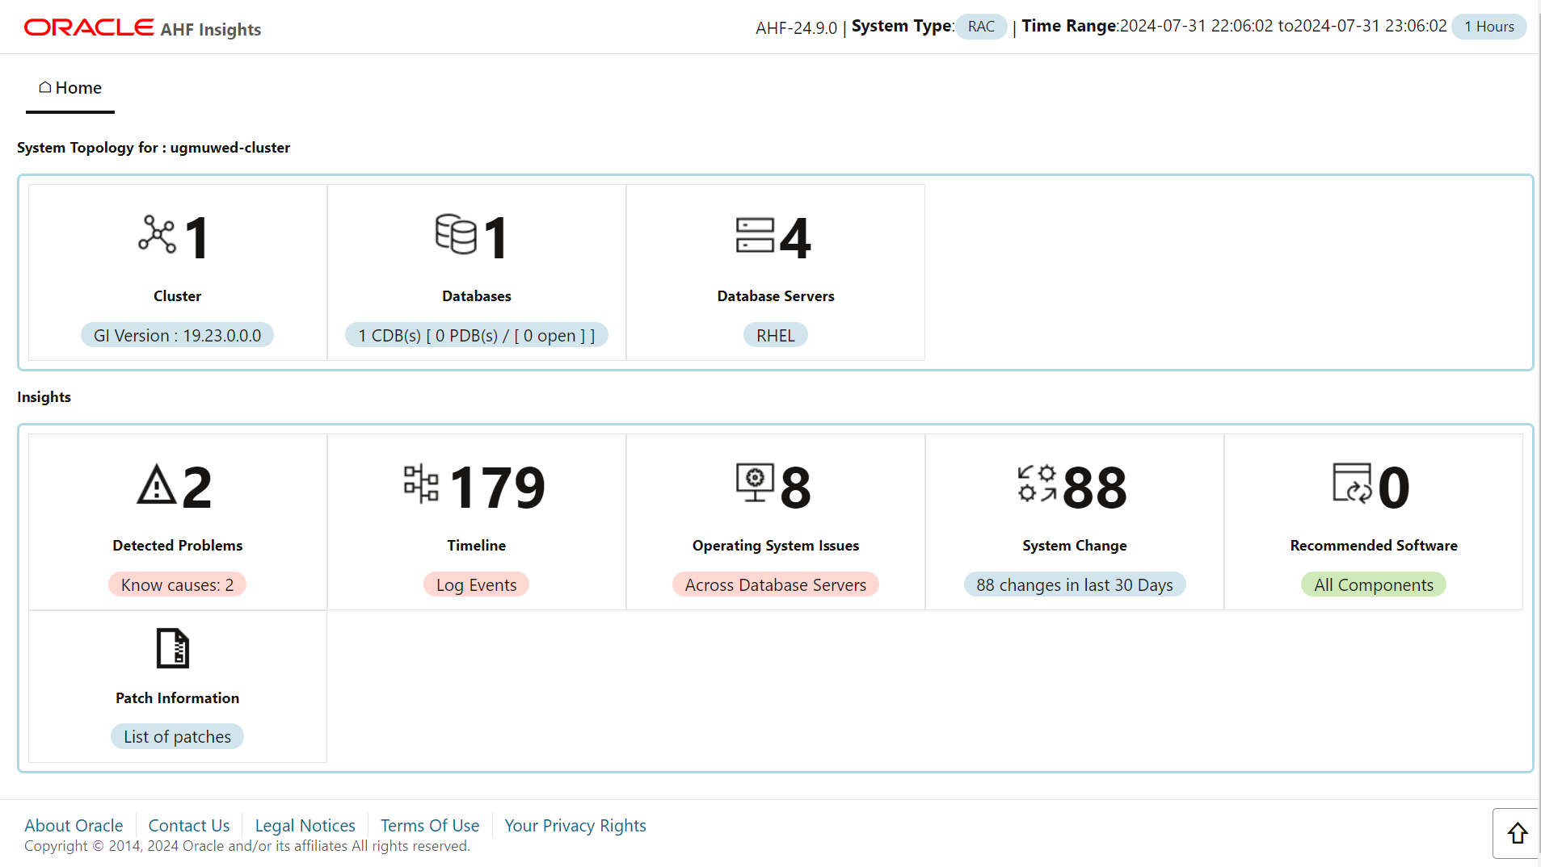The height and width of the screenshot is (867, 1541).
Task: Open the Legal Notices link
Action: [x=305, y=825]
